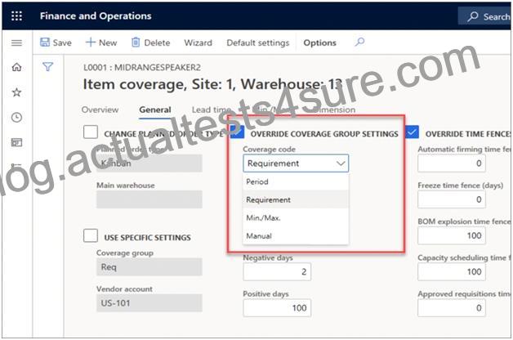
Task: Enable Change planned order type checkbox
Action: [91, 132]
